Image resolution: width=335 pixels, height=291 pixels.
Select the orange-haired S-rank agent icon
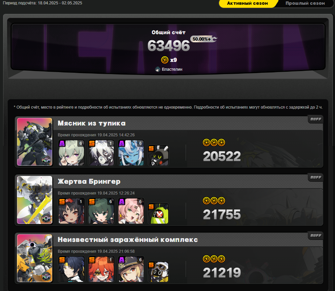[101, 269]
